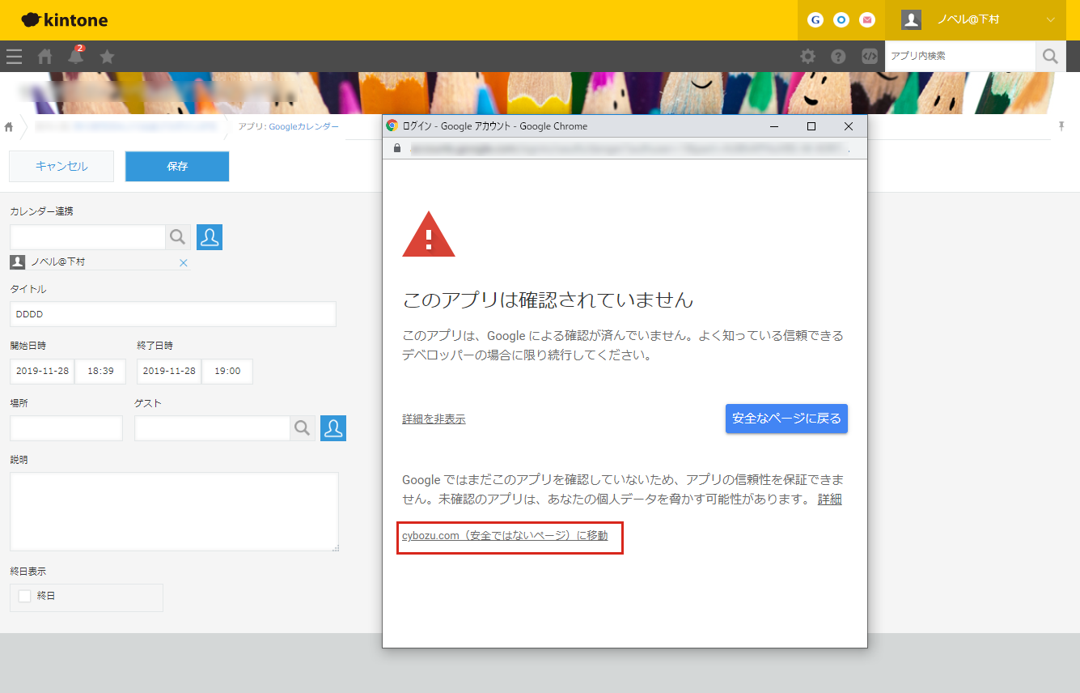Search users in カレンダー連携 field

point(178,237)
